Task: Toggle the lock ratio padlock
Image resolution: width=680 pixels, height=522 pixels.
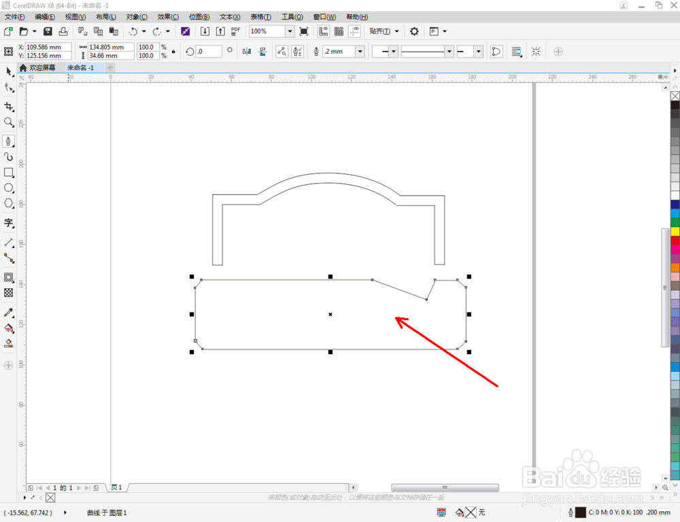Action: (x=173, y=51)
